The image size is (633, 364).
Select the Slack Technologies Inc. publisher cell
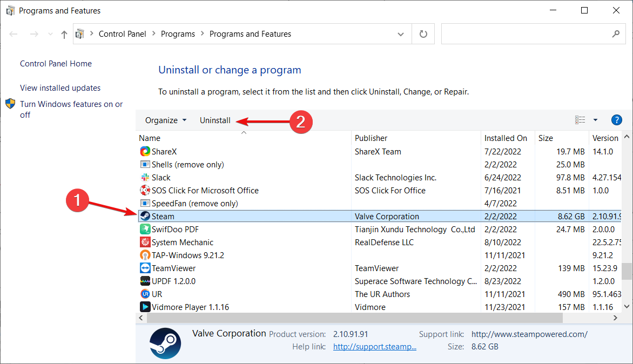[x=395, y=178]
